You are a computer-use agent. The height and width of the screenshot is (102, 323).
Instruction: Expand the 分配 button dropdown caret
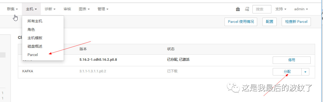point(305,72)
